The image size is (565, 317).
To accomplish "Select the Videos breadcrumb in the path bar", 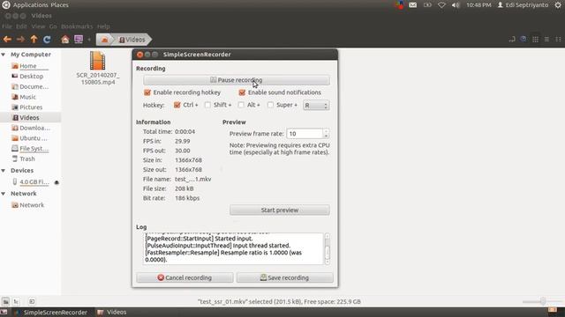I will (132, 40).
